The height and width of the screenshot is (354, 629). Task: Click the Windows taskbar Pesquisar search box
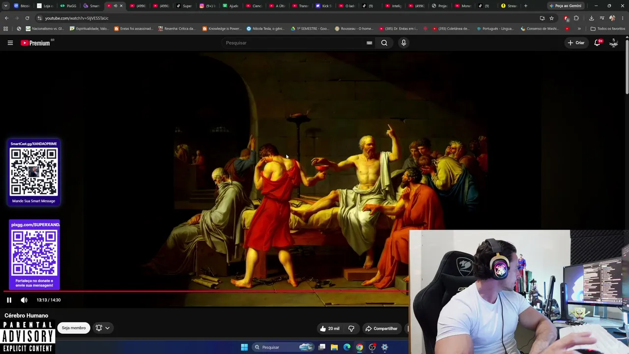click(283, 347)
